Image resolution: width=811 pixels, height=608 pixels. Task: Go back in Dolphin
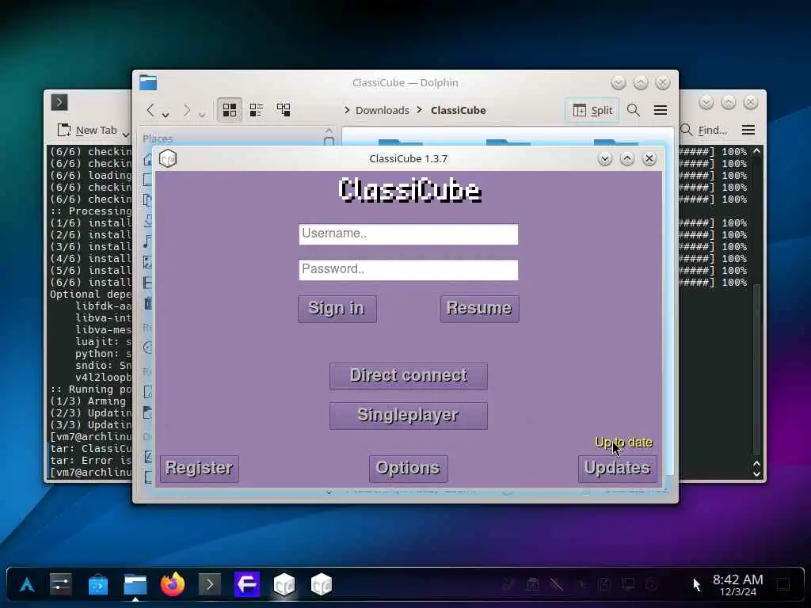pos(150,109)
